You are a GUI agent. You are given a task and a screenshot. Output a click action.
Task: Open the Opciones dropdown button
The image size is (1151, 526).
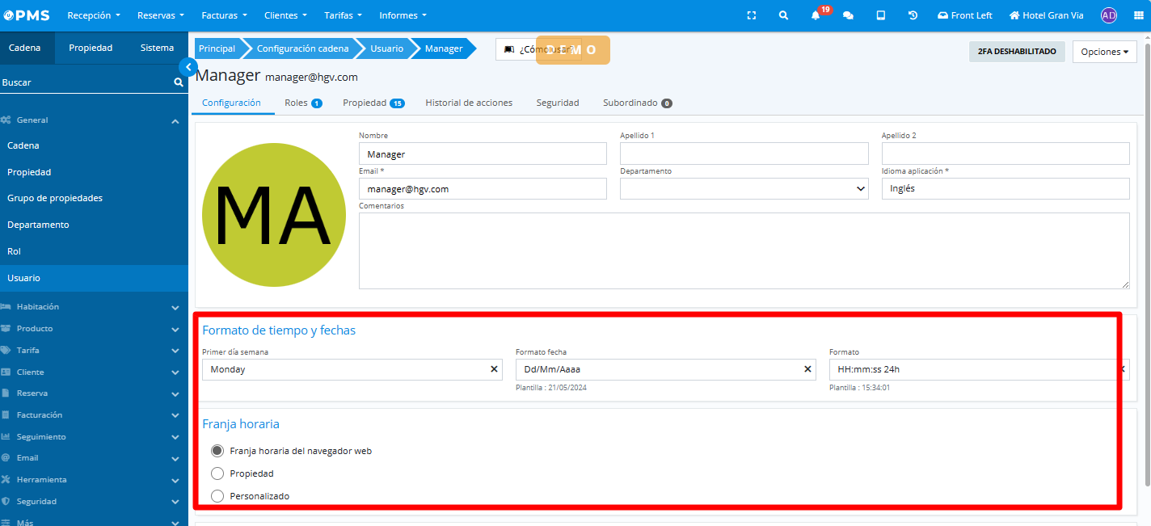(1104, 52)
